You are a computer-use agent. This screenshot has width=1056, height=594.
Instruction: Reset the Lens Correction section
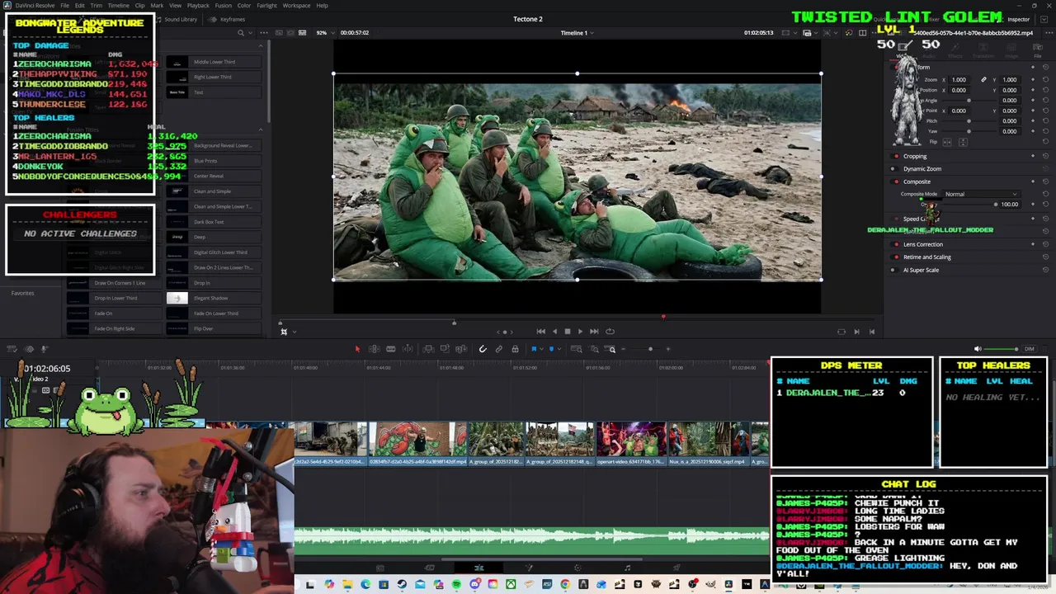point(1046,244)
